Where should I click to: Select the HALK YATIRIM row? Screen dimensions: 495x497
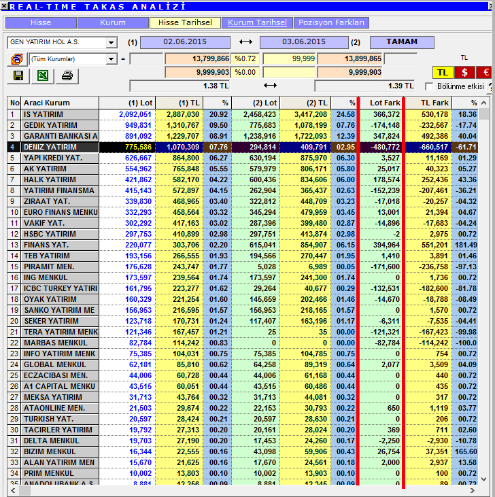coord(243,179)
